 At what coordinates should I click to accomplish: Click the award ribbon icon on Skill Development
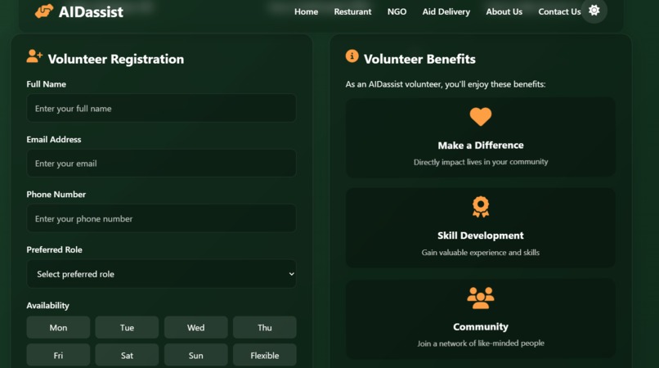click(481, 207)
